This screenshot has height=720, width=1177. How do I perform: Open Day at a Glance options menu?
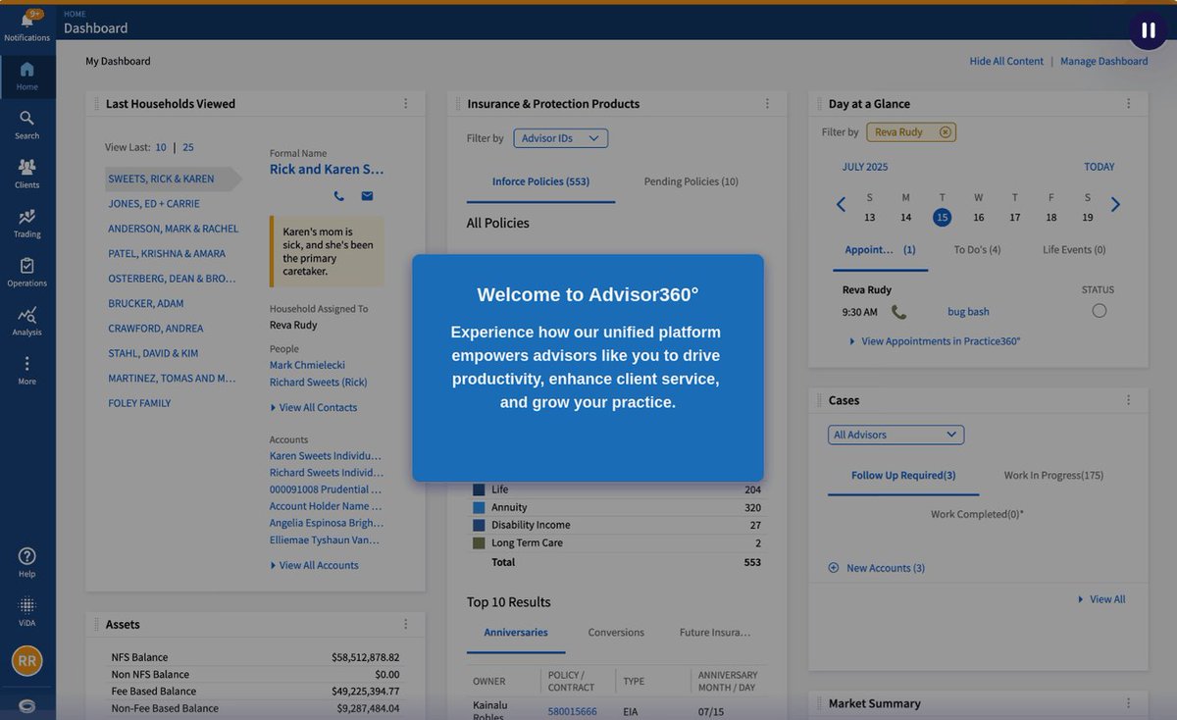click(x=1128, y=103)
